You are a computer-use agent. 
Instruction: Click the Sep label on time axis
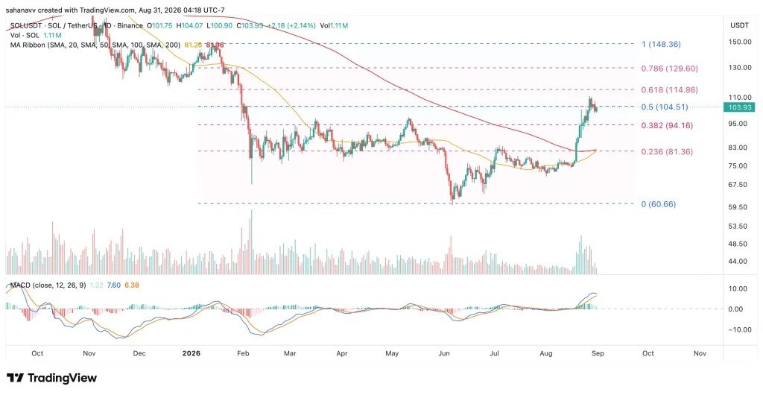598,354
